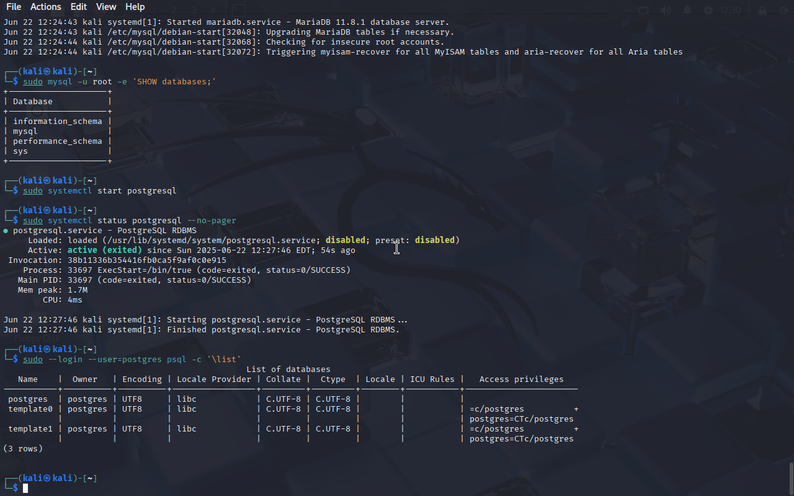
Task: Click the 'Access privileges' column header
Action: [x=522, y=379]
